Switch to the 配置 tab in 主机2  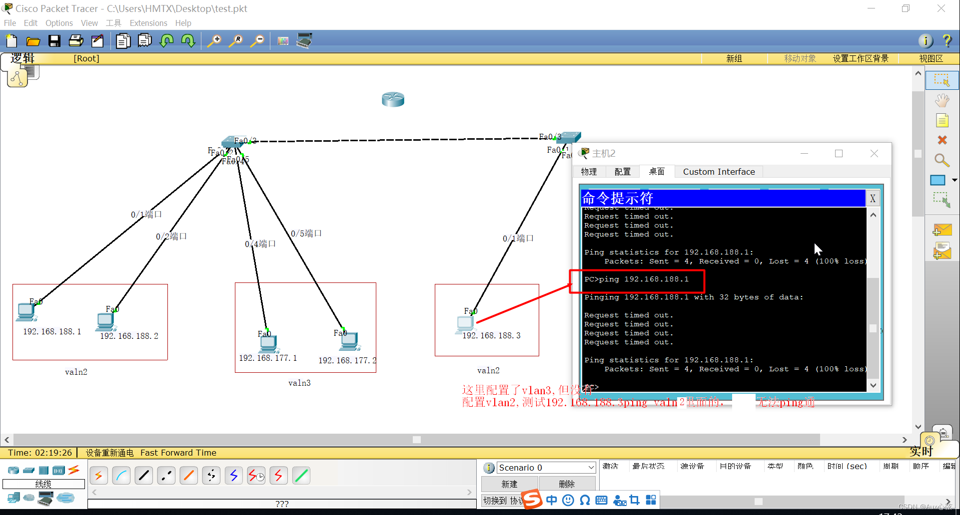[623, 172]
